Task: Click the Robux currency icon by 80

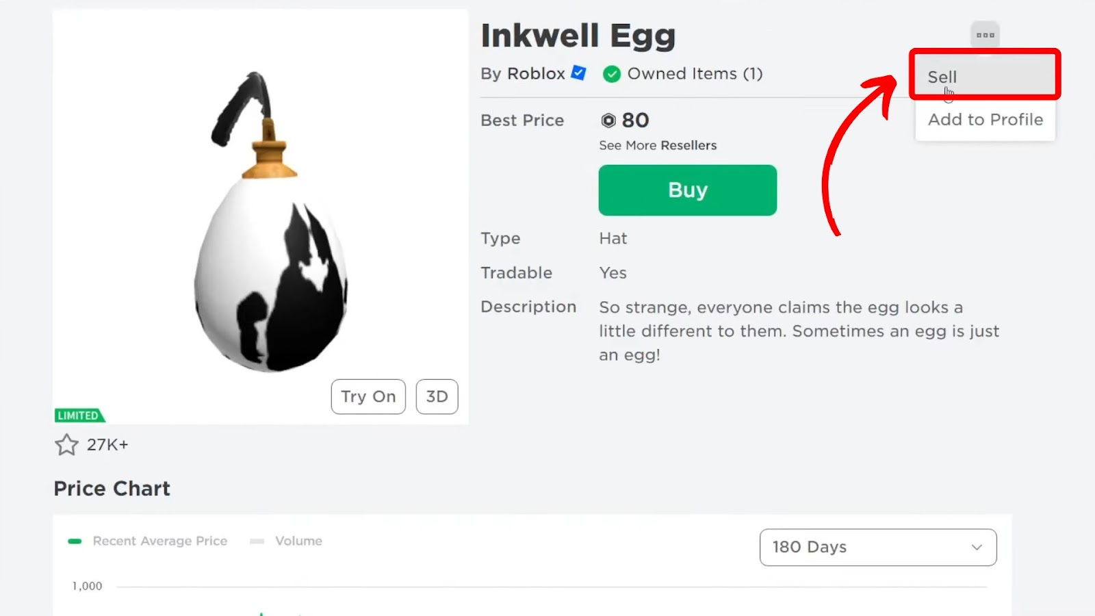Action: pos(608,120)
